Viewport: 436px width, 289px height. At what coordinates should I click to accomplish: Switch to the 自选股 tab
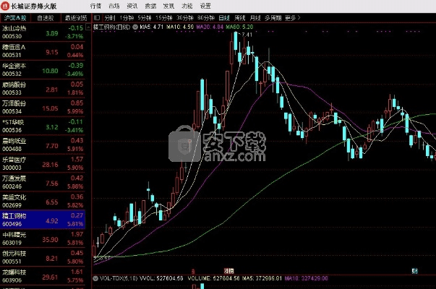(x=45, y=17)
